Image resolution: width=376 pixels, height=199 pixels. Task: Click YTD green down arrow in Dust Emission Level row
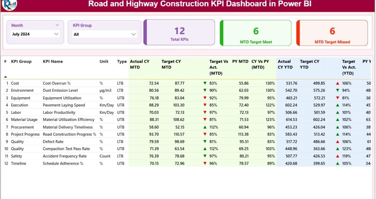pyautogui.click(x=337, y=91)
